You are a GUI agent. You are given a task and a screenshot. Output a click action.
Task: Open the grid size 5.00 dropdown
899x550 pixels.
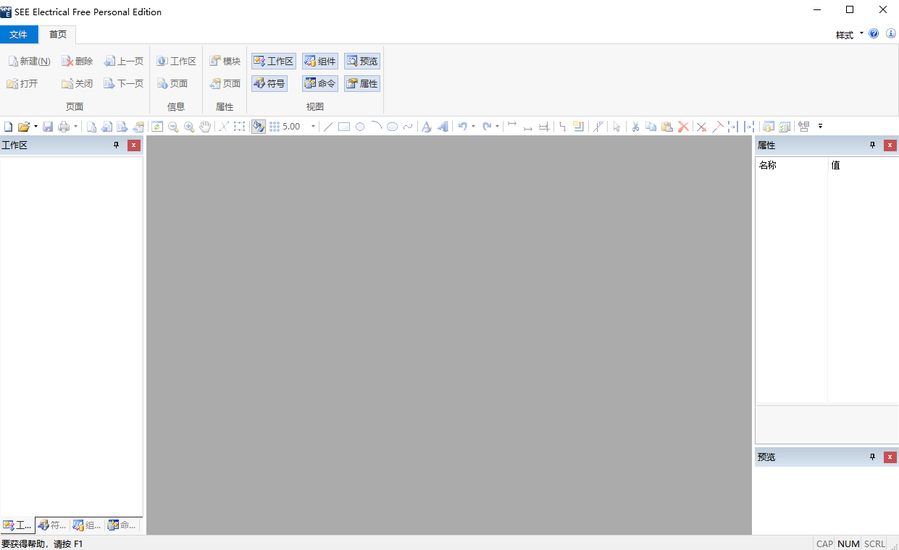[x=313, y=127]
